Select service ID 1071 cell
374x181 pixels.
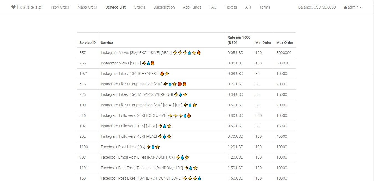88,74
